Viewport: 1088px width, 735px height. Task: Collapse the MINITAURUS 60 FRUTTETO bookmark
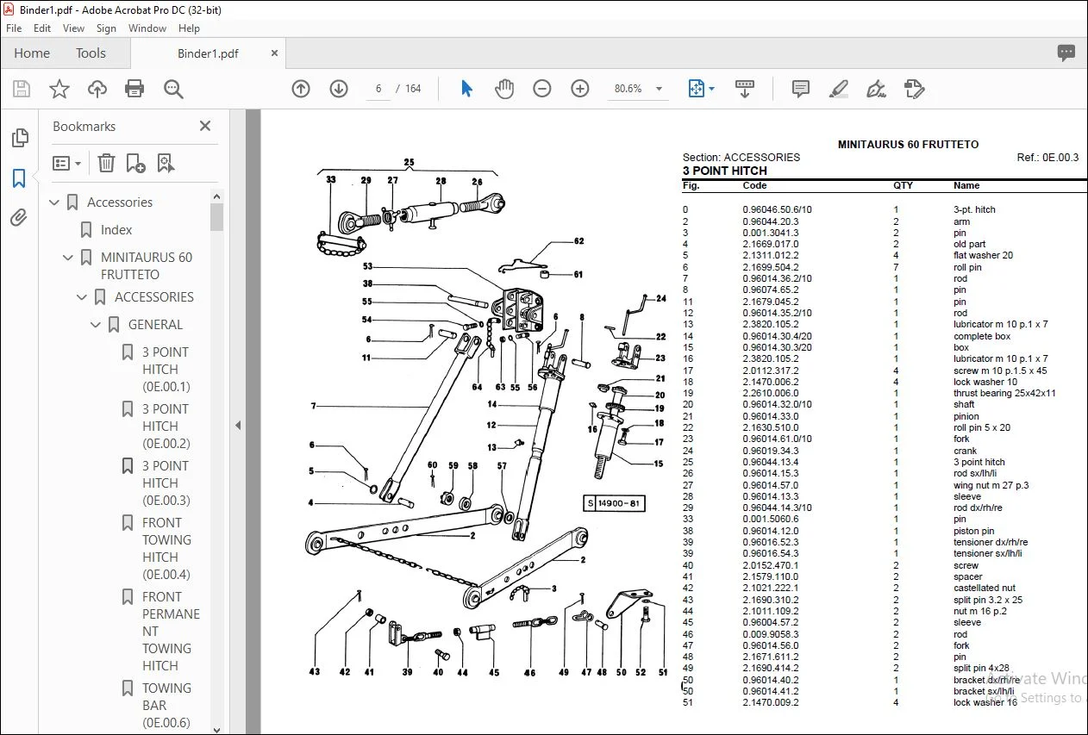(x=68, y=258)
